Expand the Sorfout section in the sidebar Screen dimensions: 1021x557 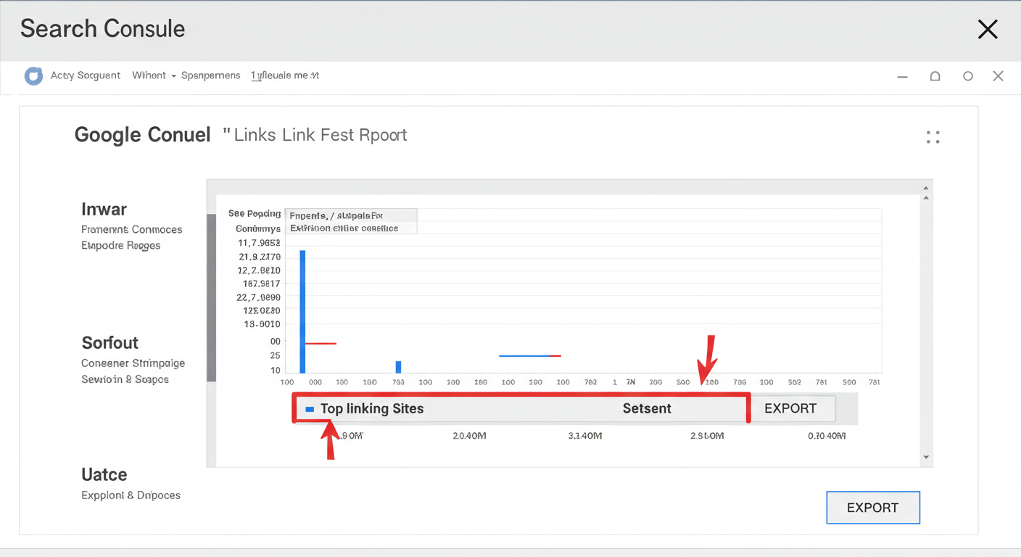pos(109,342)
